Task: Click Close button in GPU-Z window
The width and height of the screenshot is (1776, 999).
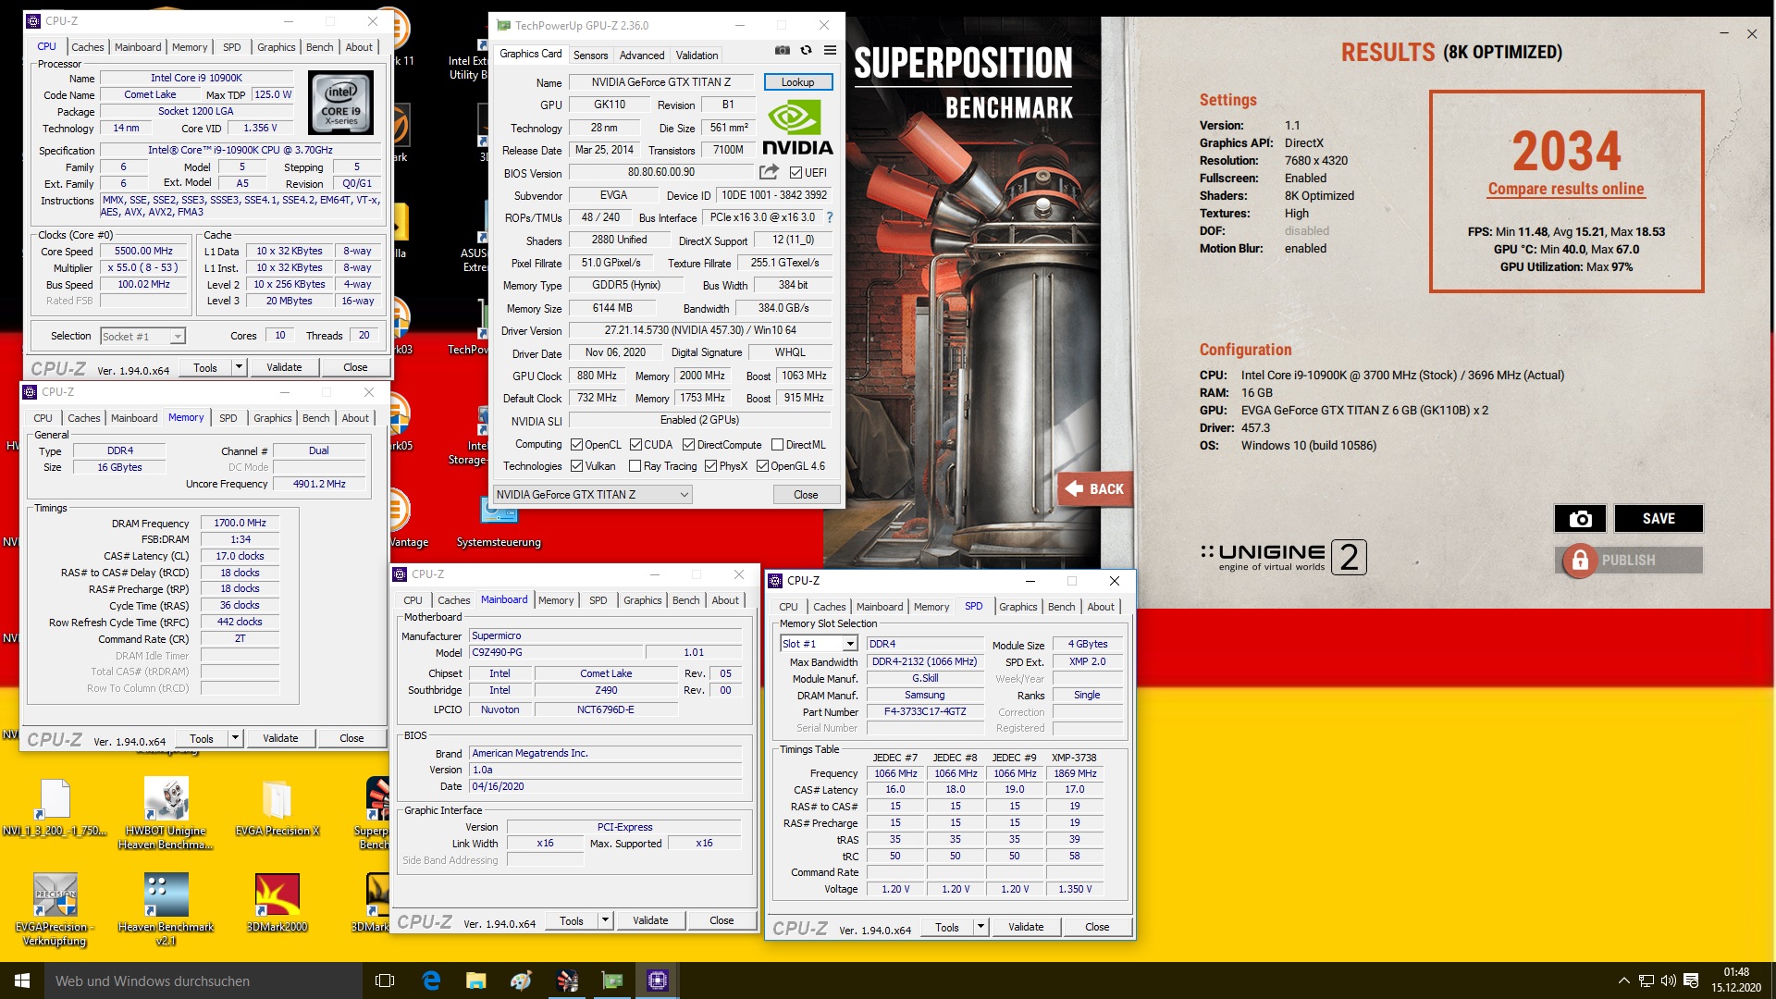Action: click(806, 495)
